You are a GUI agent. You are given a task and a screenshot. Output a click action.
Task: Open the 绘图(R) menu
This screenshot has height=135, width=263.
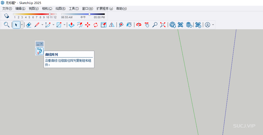pos(60,8)
